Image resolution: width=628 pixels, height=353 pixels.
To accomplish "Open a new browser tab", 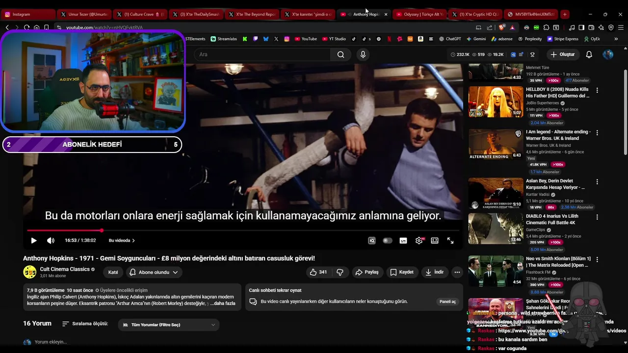I will pos(565,15).
